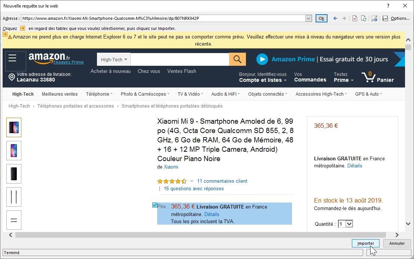Open 11 commentaires client link
Viewport: 414px width, 259px height.
coord(222,181)
